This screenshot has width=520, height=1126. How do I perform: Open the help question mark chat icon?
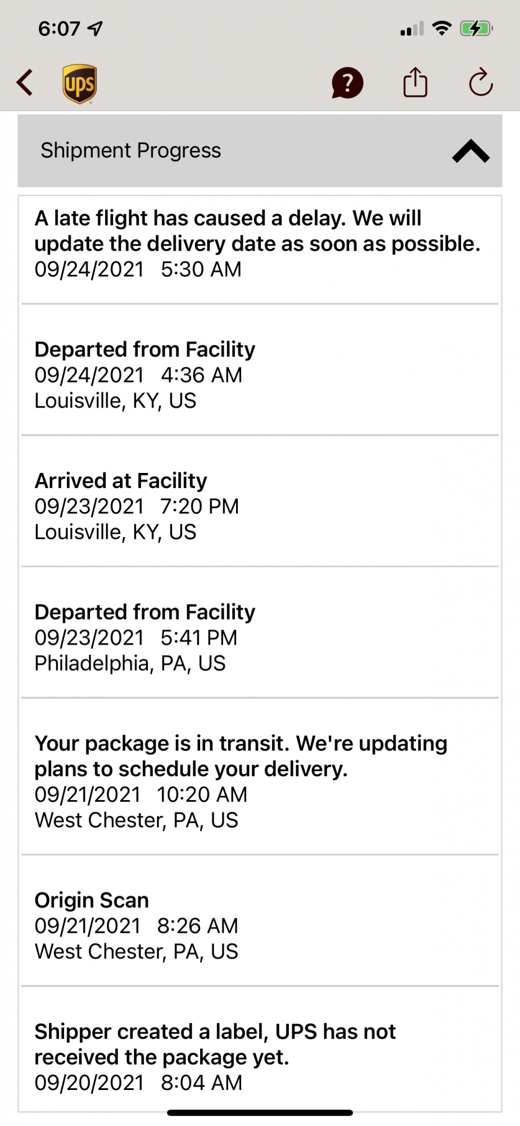click(x=347, y=83)
